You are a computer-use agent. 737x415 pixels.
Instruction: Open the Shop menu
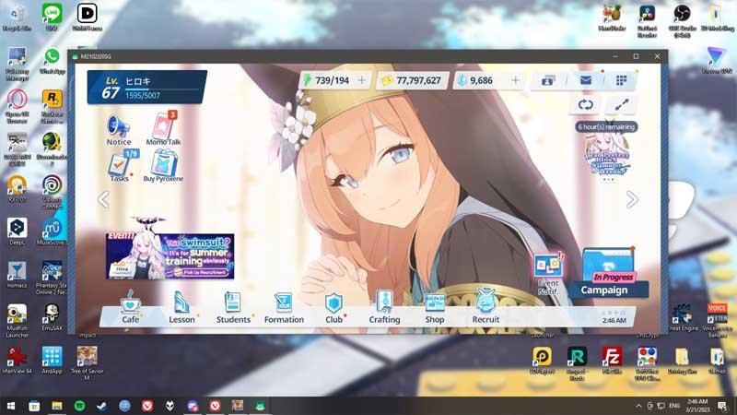pos(435,307)
